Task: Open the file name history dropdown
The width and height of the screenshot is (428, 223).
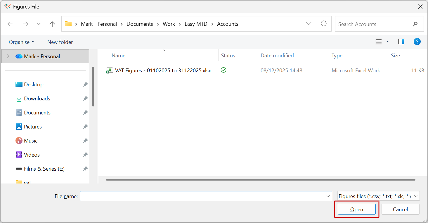Action: coord(328,196)
